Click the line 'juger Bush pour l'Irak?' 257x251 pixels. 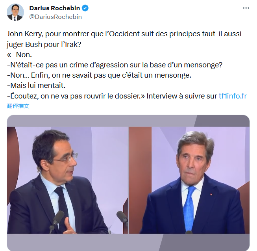click(44, 44)
